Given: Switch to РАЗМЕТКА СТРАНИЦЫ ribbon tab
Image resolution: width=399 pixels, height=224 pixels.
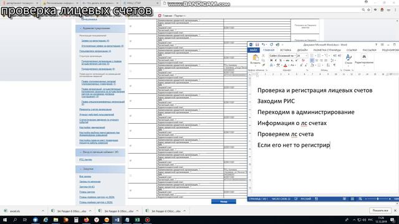Looking at the screenshot, I should coord(327,50).
